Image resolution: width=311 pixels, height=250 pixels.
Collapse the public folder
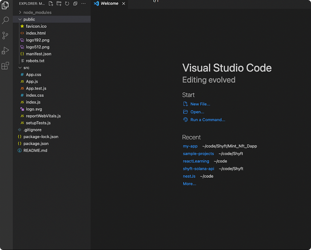coord(29,20)
